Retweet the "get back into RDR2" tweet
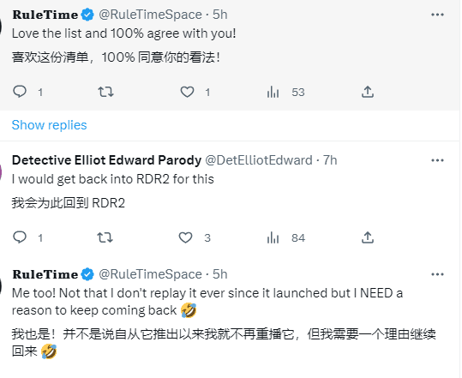 click(x=105, y=237)
